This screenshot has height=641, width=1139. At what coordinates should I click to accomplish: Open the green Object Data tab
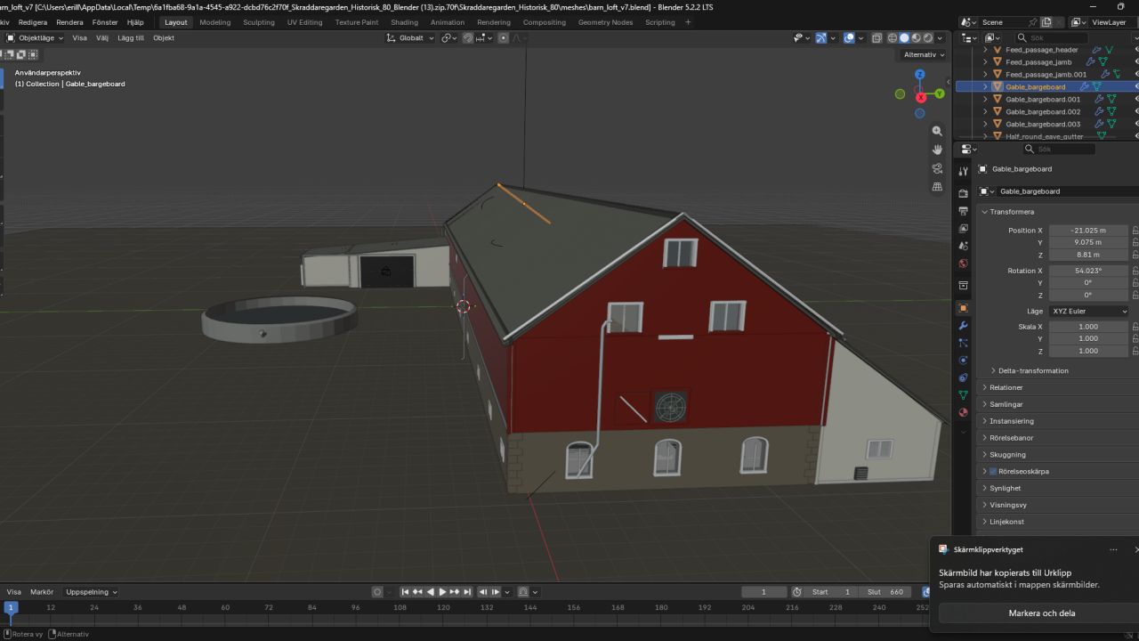coord(963,395)
